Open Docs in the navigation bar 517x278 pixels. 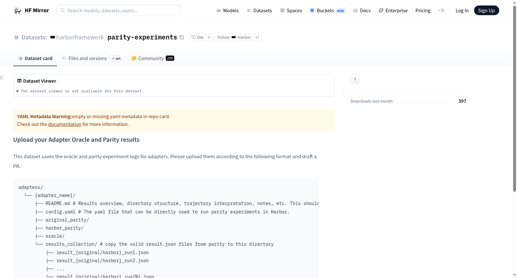tap(362, 11)
